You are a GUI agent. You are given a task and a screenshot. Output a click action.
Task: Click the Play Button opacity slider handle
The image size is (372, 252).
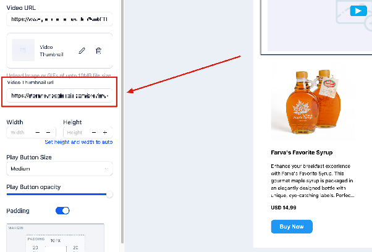(109, 195)
